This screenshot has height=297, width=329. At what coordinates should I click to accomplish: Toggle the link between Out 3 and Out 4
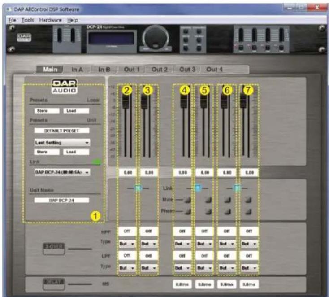pyautogui.click(x=237, y=188)
